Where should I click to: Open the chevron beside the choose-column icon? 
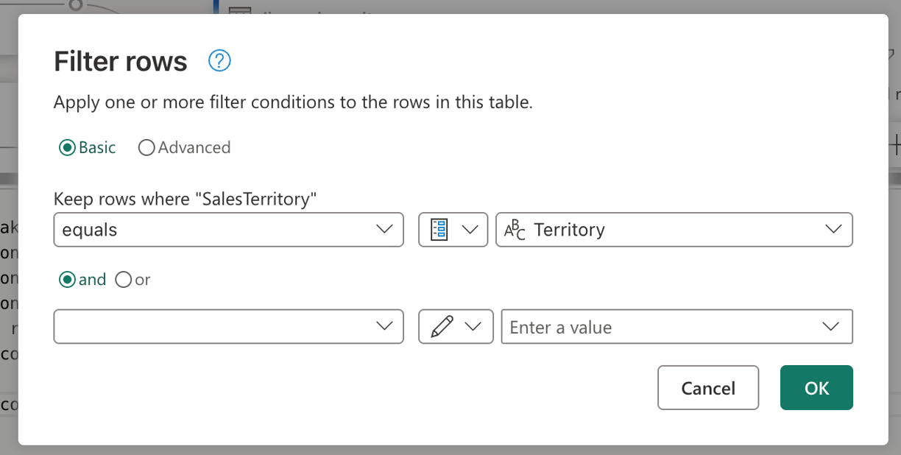470,229
